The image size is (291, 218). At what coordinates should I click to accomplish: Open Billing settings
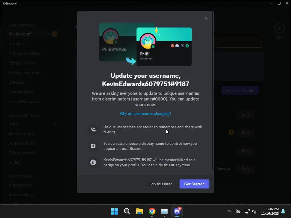coord(14,162)
